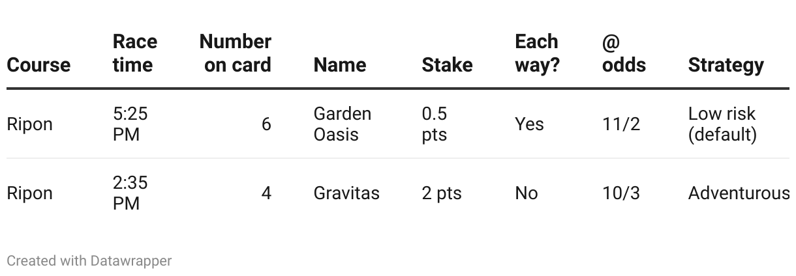Select the Adventurous strategy cell

739,193
